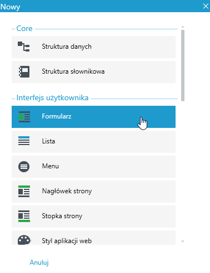This screenshot has width=210, height=273.
Task: Click the Formularz form icon
Action: pyautogui.click(x=24, y=117)
